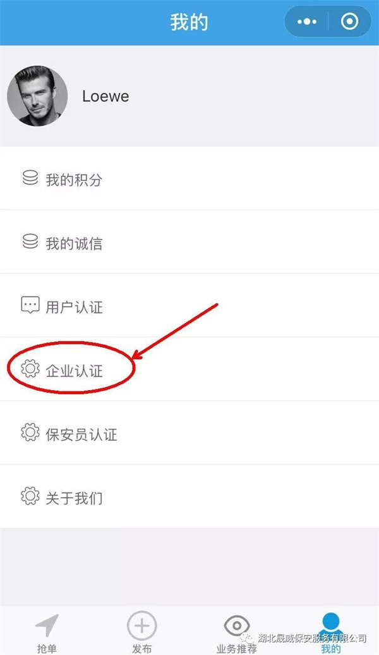Tap the gear icon beside 关于我们

pos(30,496)
